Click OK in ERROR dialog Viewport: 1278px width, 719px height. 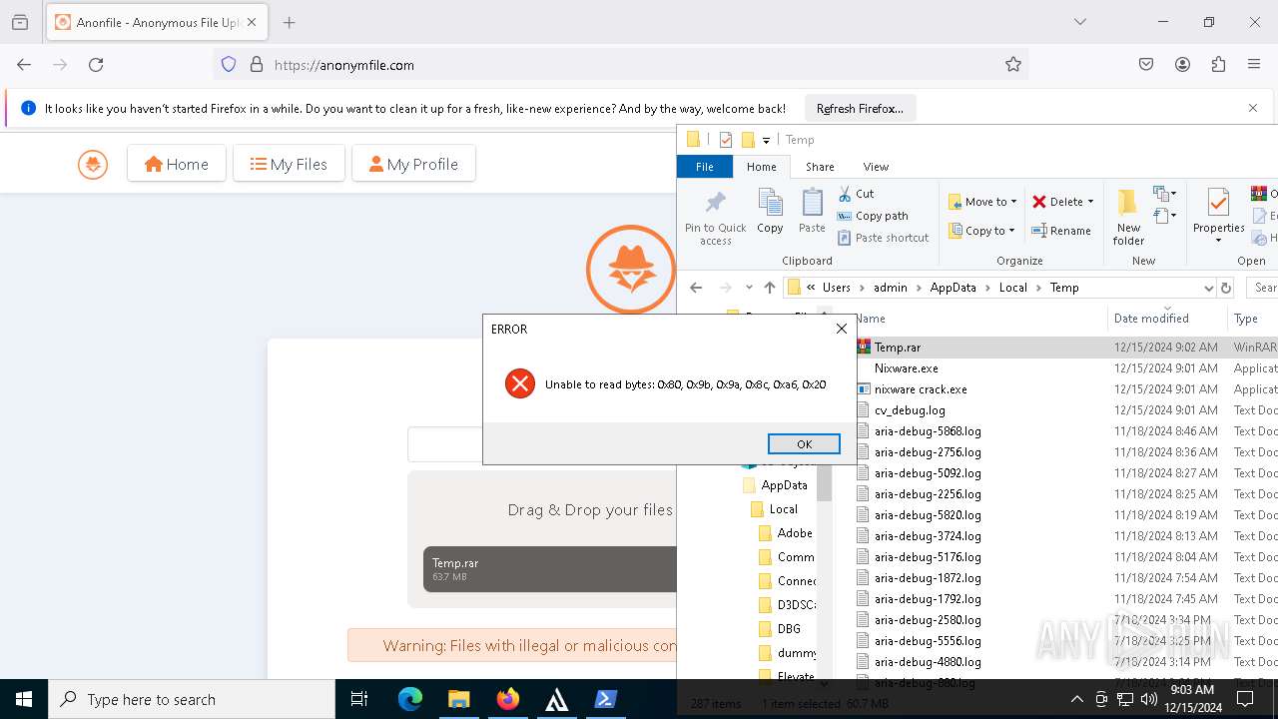[804, 444]
